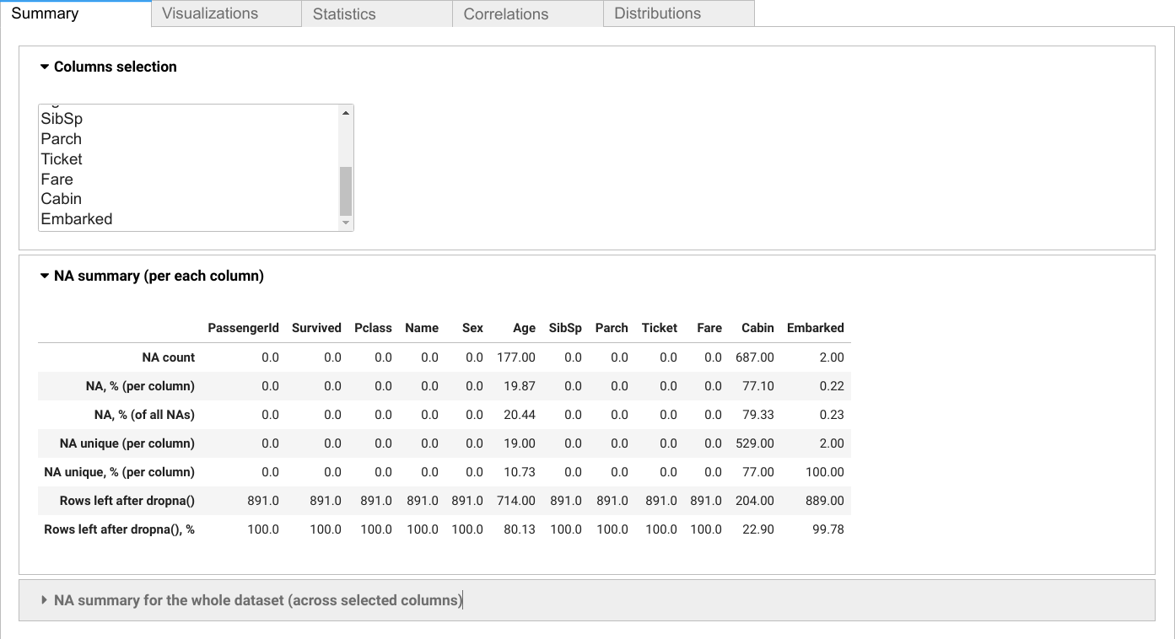Click the Cabin NA percent value 77.10
Screen dimensions: 1175x639
click(x=758, y=386)
